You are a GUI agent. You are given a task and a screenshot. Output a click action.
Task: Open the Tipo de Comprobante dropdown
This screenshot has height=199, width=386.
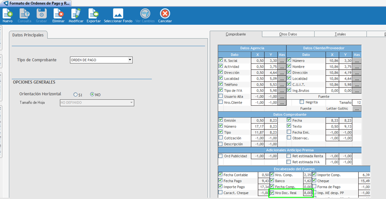[x=130, y=60]
